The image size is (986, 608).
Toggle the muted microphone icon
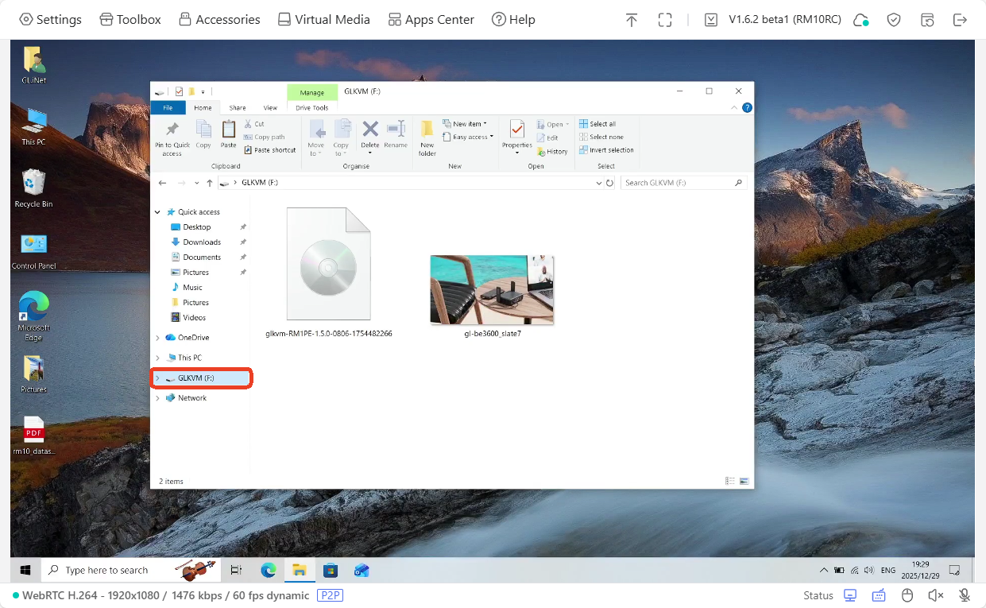(x=965, y=595)
